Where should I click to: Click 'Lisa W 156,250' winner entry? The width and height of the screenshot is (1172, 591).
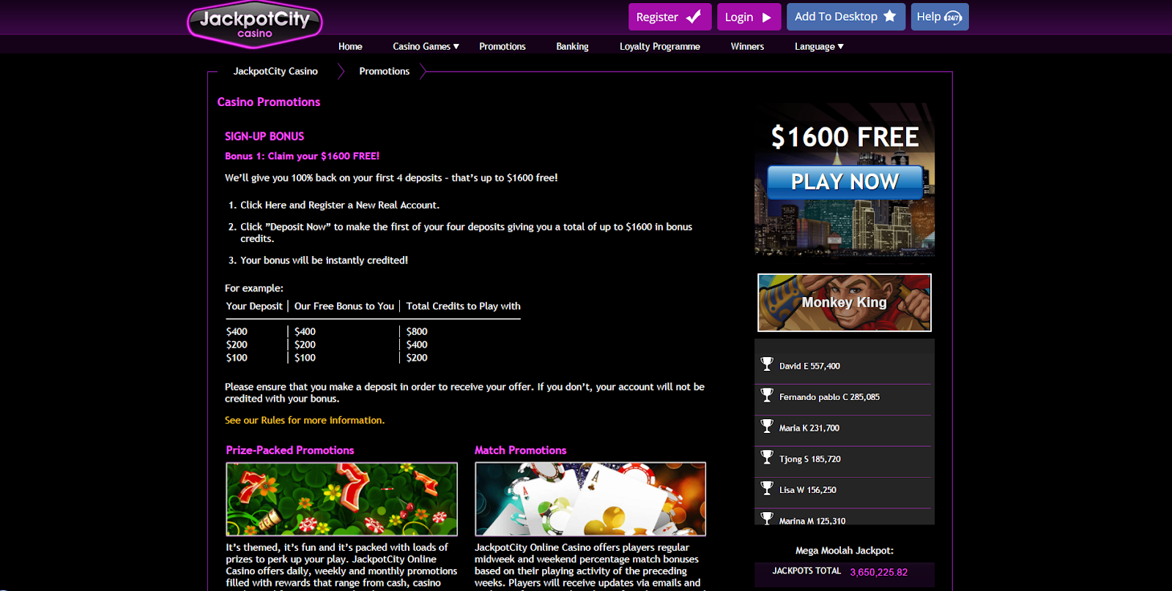pos(807,490)
